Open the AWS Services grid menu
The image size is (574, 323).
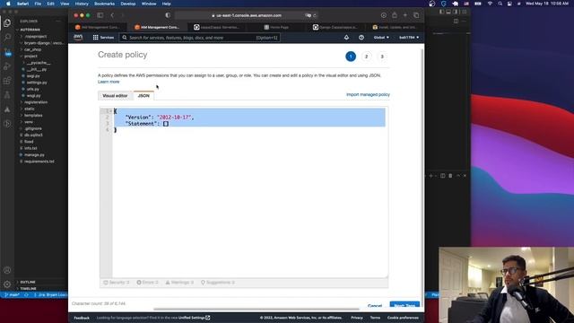point(103,38)
